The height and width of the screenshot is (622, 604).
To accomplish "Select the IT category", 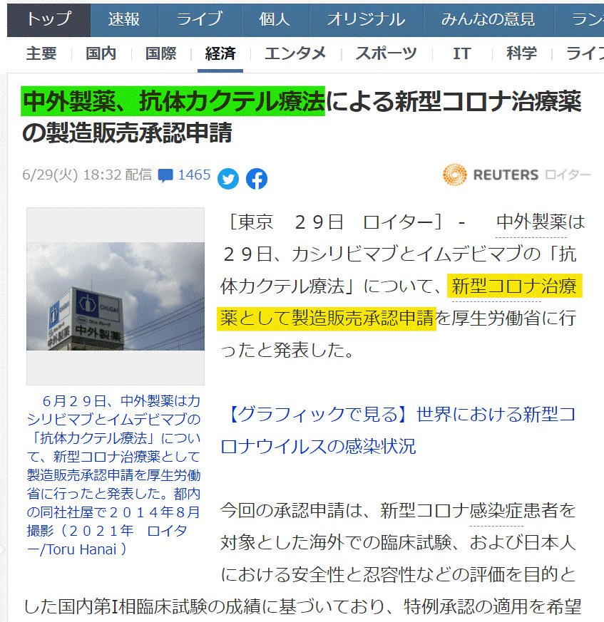I will tap(461, 53).
